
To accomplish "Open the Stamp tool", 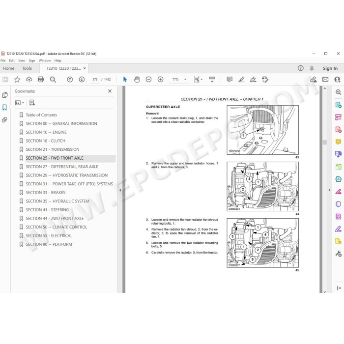I will 265,80.
